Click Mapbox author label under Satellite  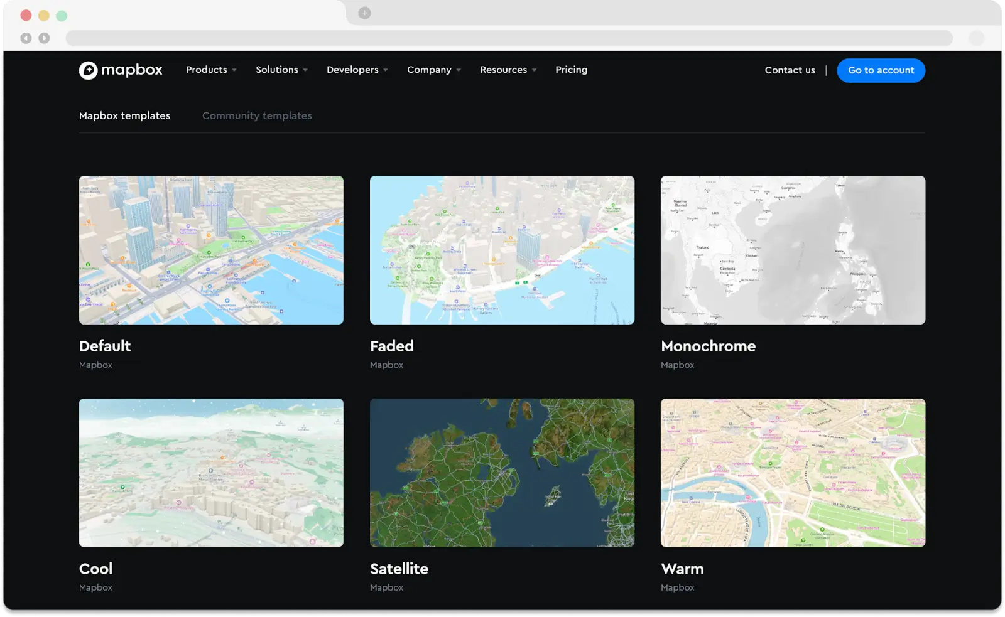[x=386, y=587]
